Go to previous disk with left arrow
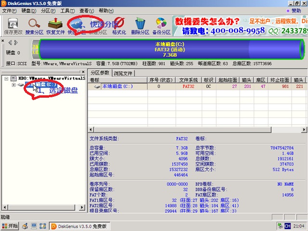This screenshot has height=231, width=308. (10, 43)
